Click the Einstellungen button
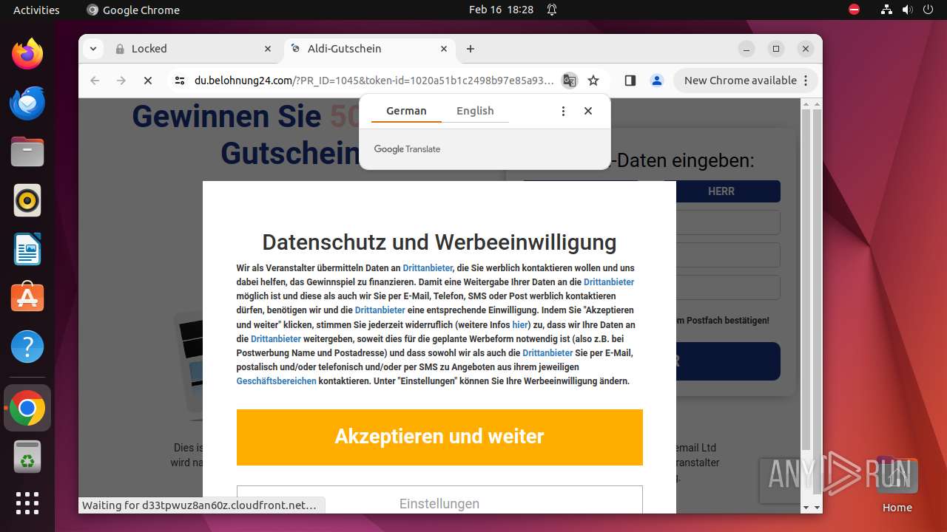The width and height of the screenshot is (947, 532). point(439,501)
